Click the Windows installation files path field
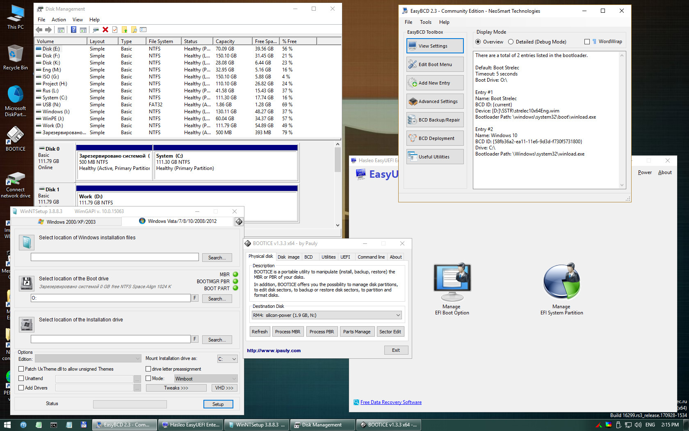Image resolution: width=689 pixels, height=431 pixels. [114, 257]
